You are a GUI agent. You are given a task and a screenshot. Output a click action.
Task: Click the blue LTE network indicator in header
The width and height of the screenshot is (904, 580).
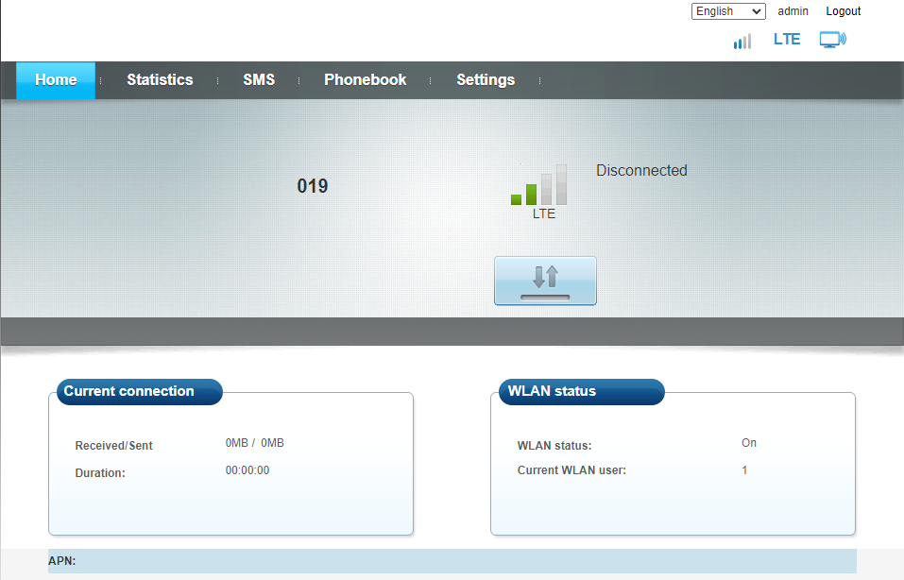click(786, 40)
